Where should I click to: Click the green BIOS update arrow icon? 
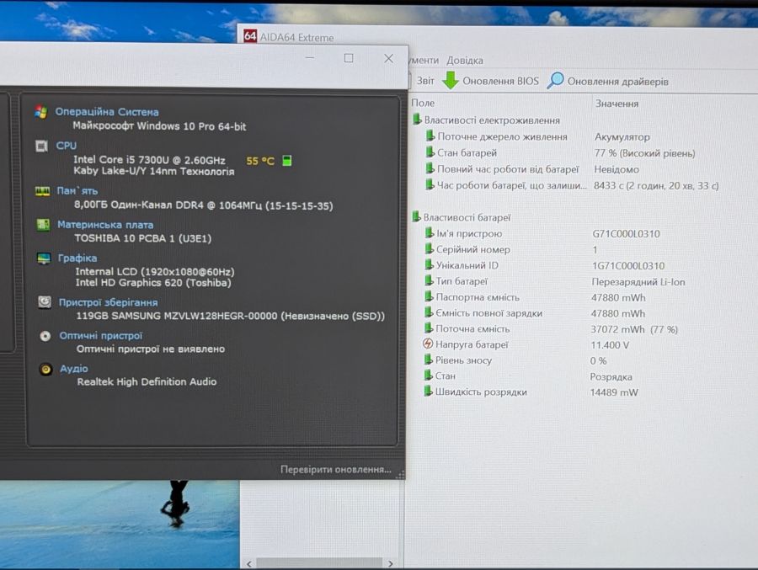coord(451,80)
